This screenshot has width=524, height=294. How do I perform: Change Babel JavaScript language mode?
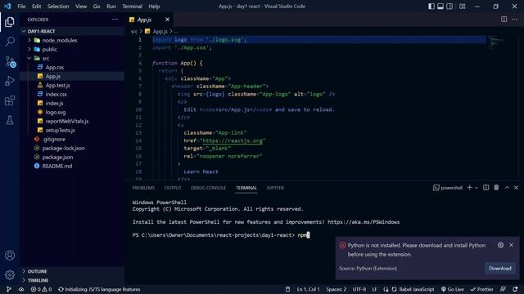click(417, 289)
